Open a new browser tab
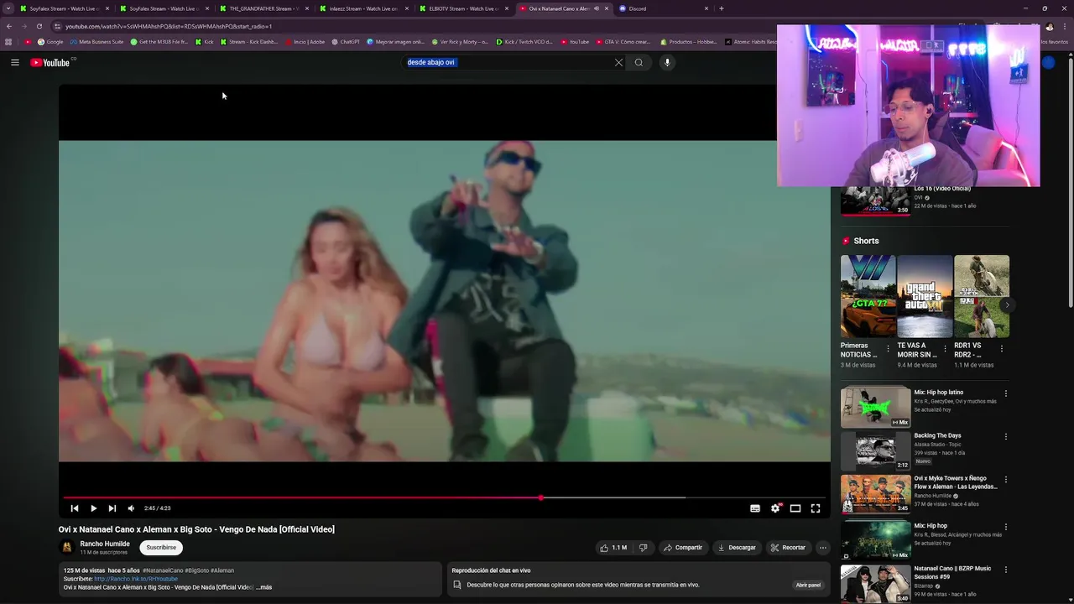Viewport: 1074px width, 604px height. click(x=722, y=8)
